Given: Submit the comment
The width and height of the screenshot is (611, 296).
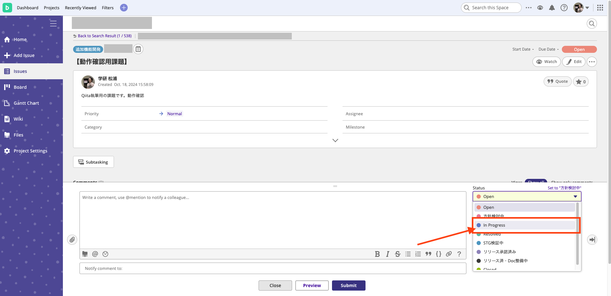Looking at the screenshot, I should [349, 285].
